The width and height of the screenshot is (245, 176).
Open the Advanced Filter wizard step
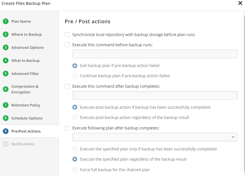click(6, 74)
